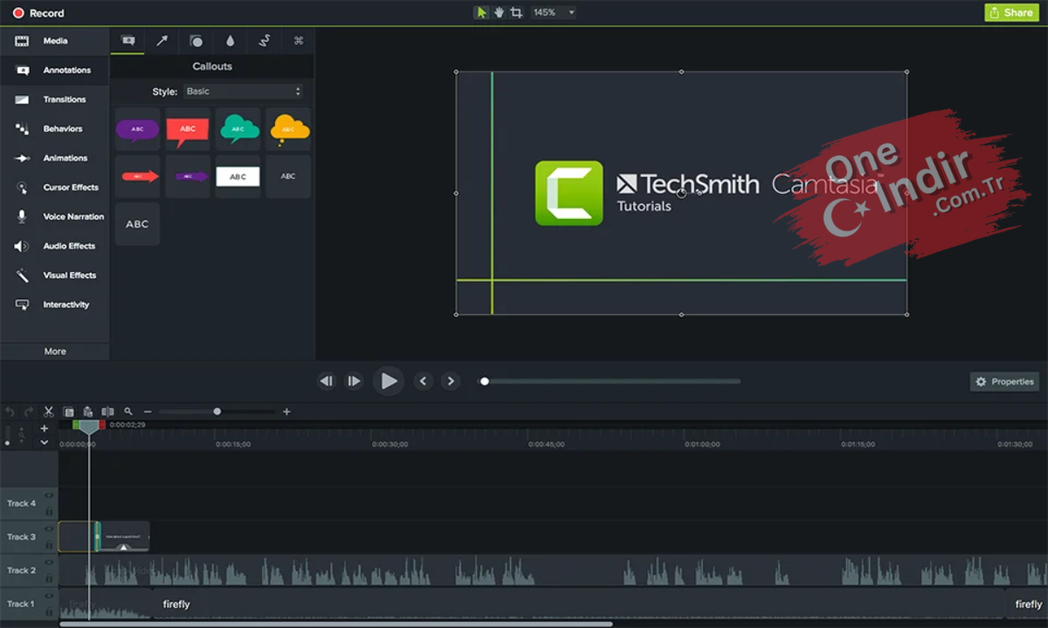Click the timeline zoom slider handle
Image resolution: width=1048 pixels, height=628 pixels.
217,412
